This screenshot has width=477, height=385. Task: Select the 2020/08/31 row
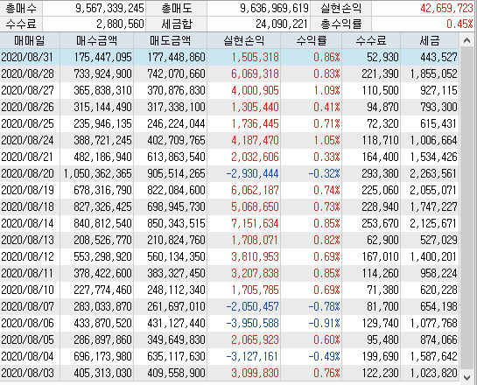229,57
